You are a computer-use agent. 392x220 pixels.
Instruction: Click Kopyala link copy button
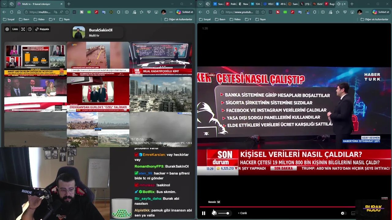tap(42, 29)
